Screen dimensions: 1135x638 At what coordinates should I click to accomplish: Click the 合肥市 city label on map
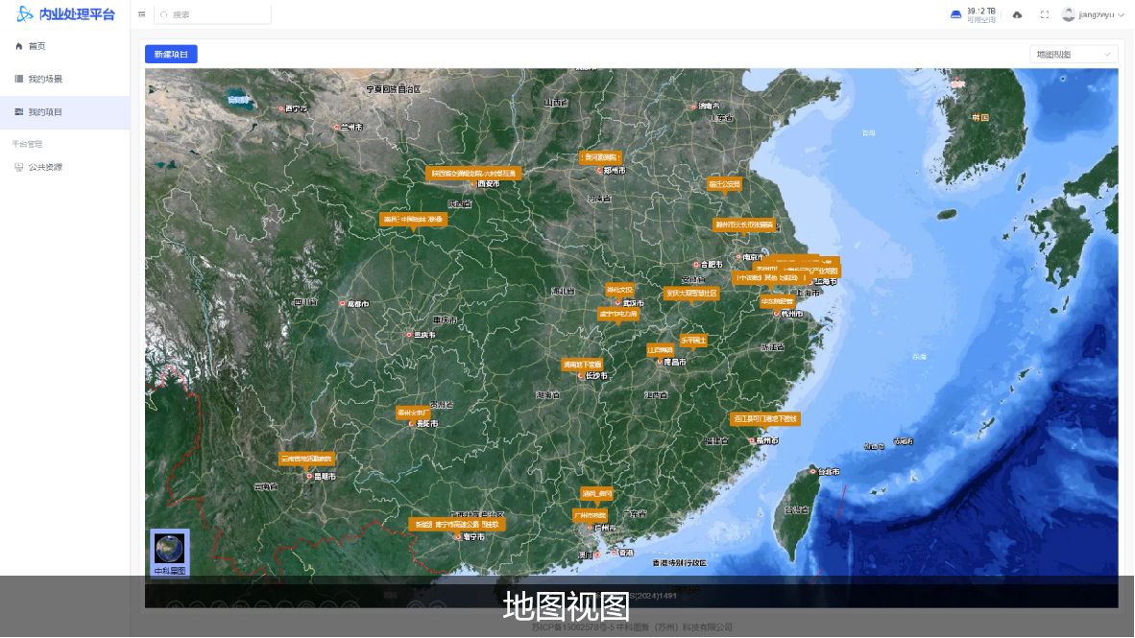(712, 265)
